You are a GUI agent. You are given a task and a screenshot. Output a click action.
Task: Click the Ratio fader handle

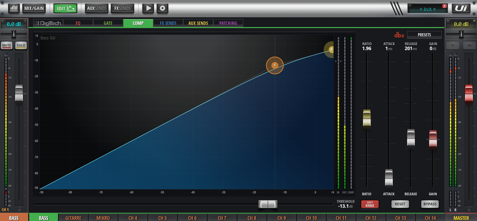coord(367,118)
